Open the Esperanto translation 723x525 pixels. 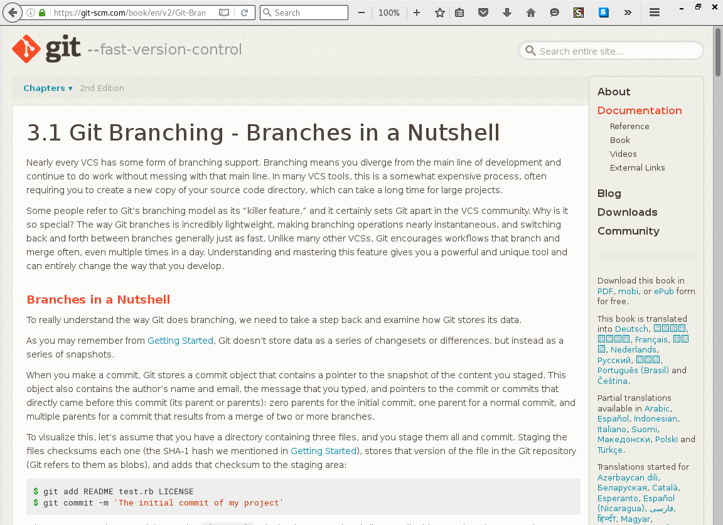(x=618, y=499)
